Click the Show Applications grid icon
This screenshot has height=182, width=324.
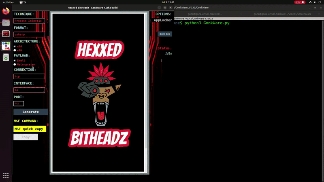coord(6,176)
